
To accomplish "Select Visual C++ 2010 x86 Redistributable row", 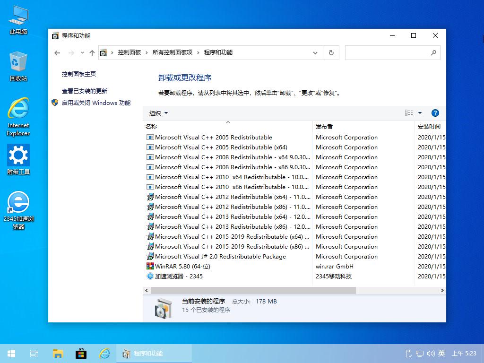I will pyautogui.click(x=295, y=187).
